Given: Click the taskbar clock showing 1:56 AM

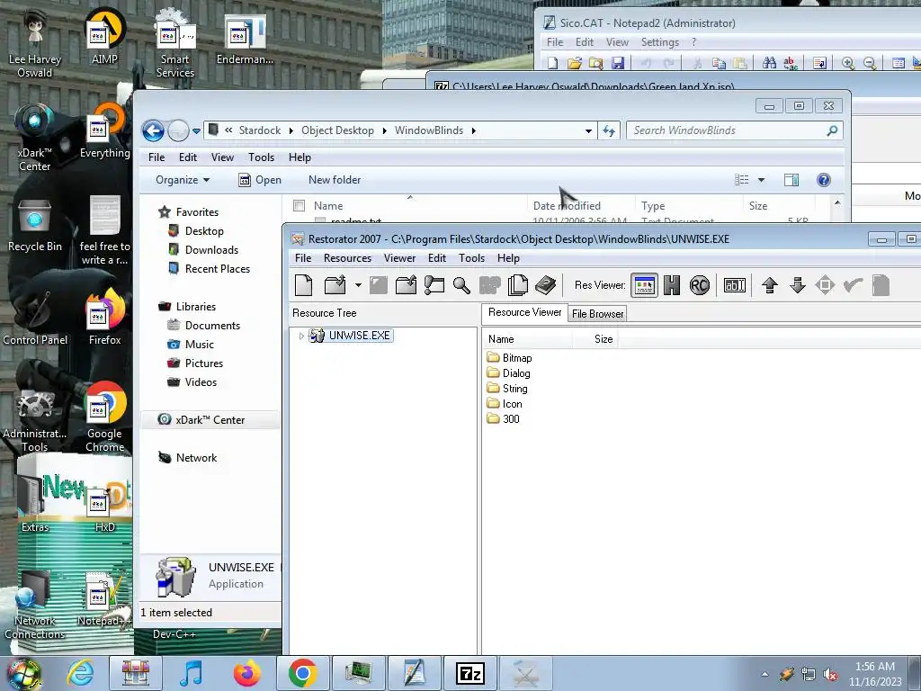Looking at the screenshot, I should coord(874,674).
